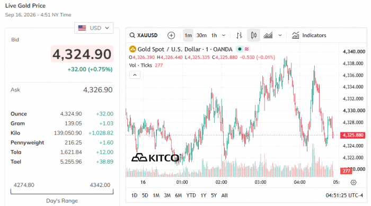Click the bid price 4,324.90
This screenshot has height=206, width=371.
[x=82, y=54]
